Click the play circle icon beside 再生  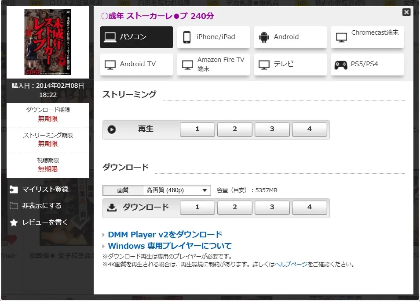point(112,129)
